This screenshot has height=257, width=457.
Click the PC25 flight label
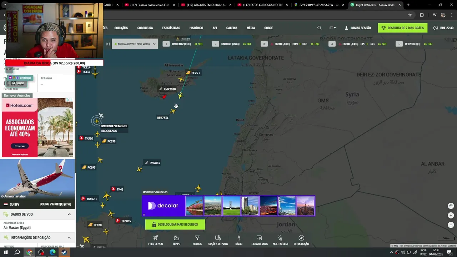193,73
